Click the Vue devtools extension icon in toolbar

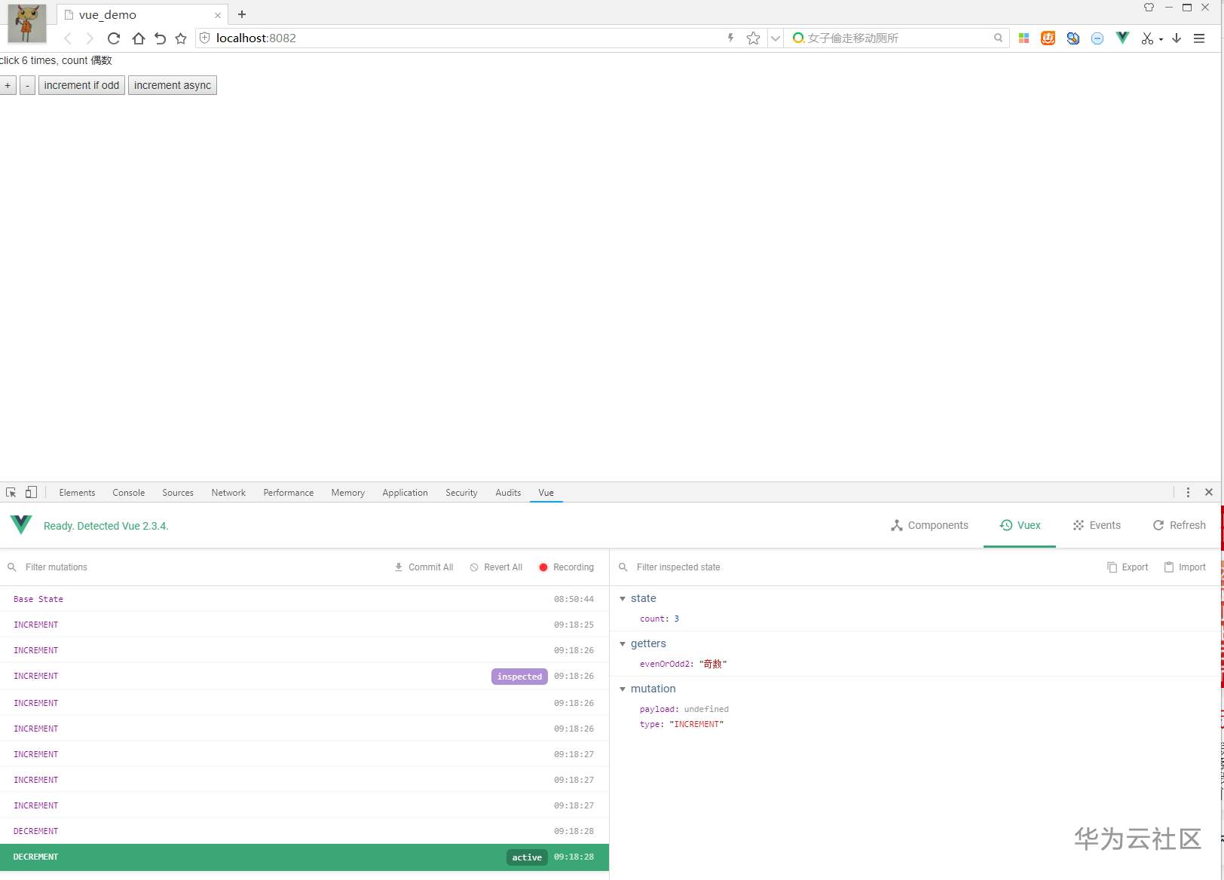tap(1122, 38)
